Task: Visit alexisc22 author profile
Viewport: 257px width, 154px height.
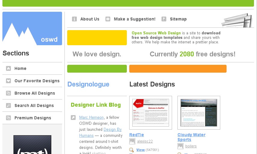Action: coord(145,141)
